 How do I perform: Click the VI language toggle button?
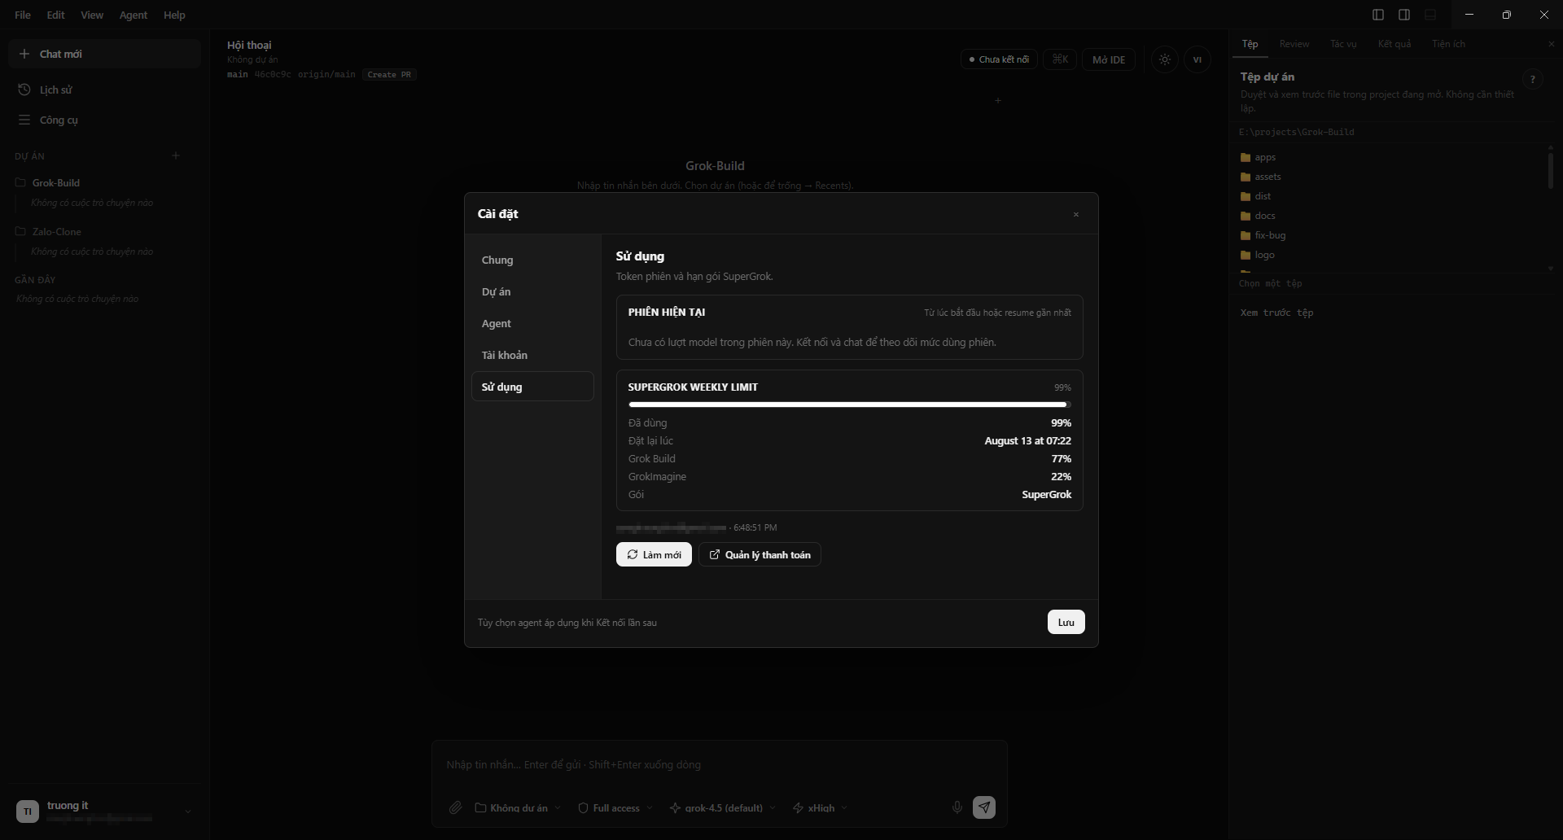click(x=1197, y=59)
